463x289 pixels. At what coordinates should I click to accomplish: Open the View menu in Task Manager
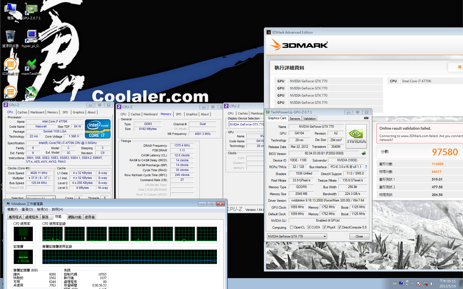point(42,209)
